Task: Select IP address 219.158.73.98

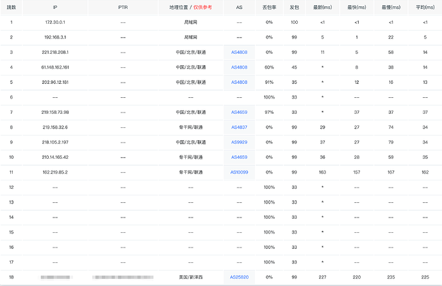Action: pos(55,113)
